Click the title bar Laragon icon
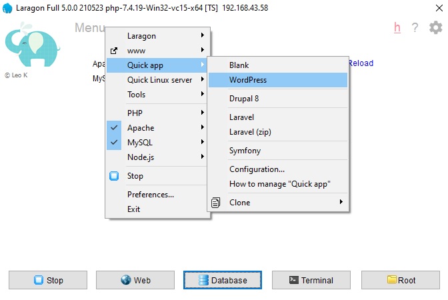The width and height of the screenshot is (448, 300). [7, 8]
